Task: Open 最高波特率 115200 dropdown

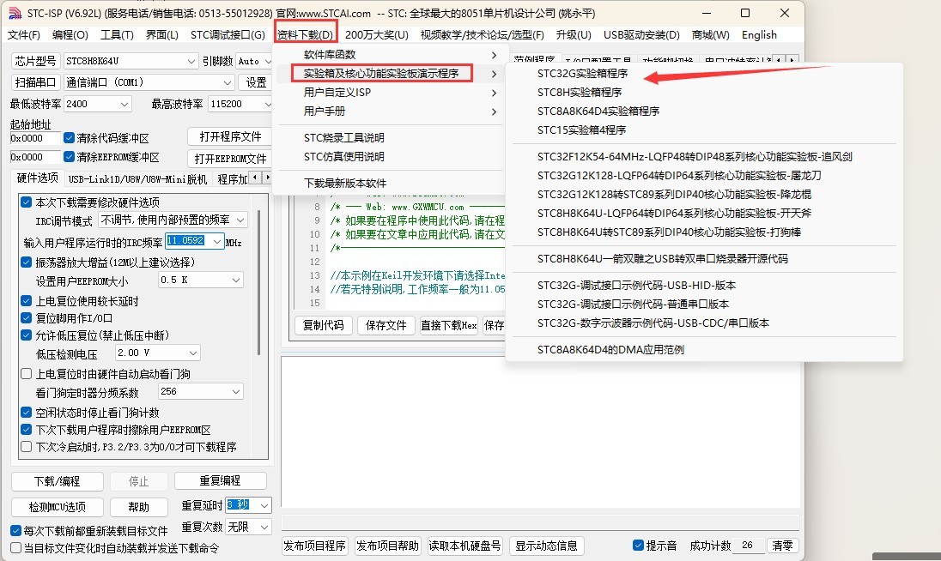Action: pos(240,104)
